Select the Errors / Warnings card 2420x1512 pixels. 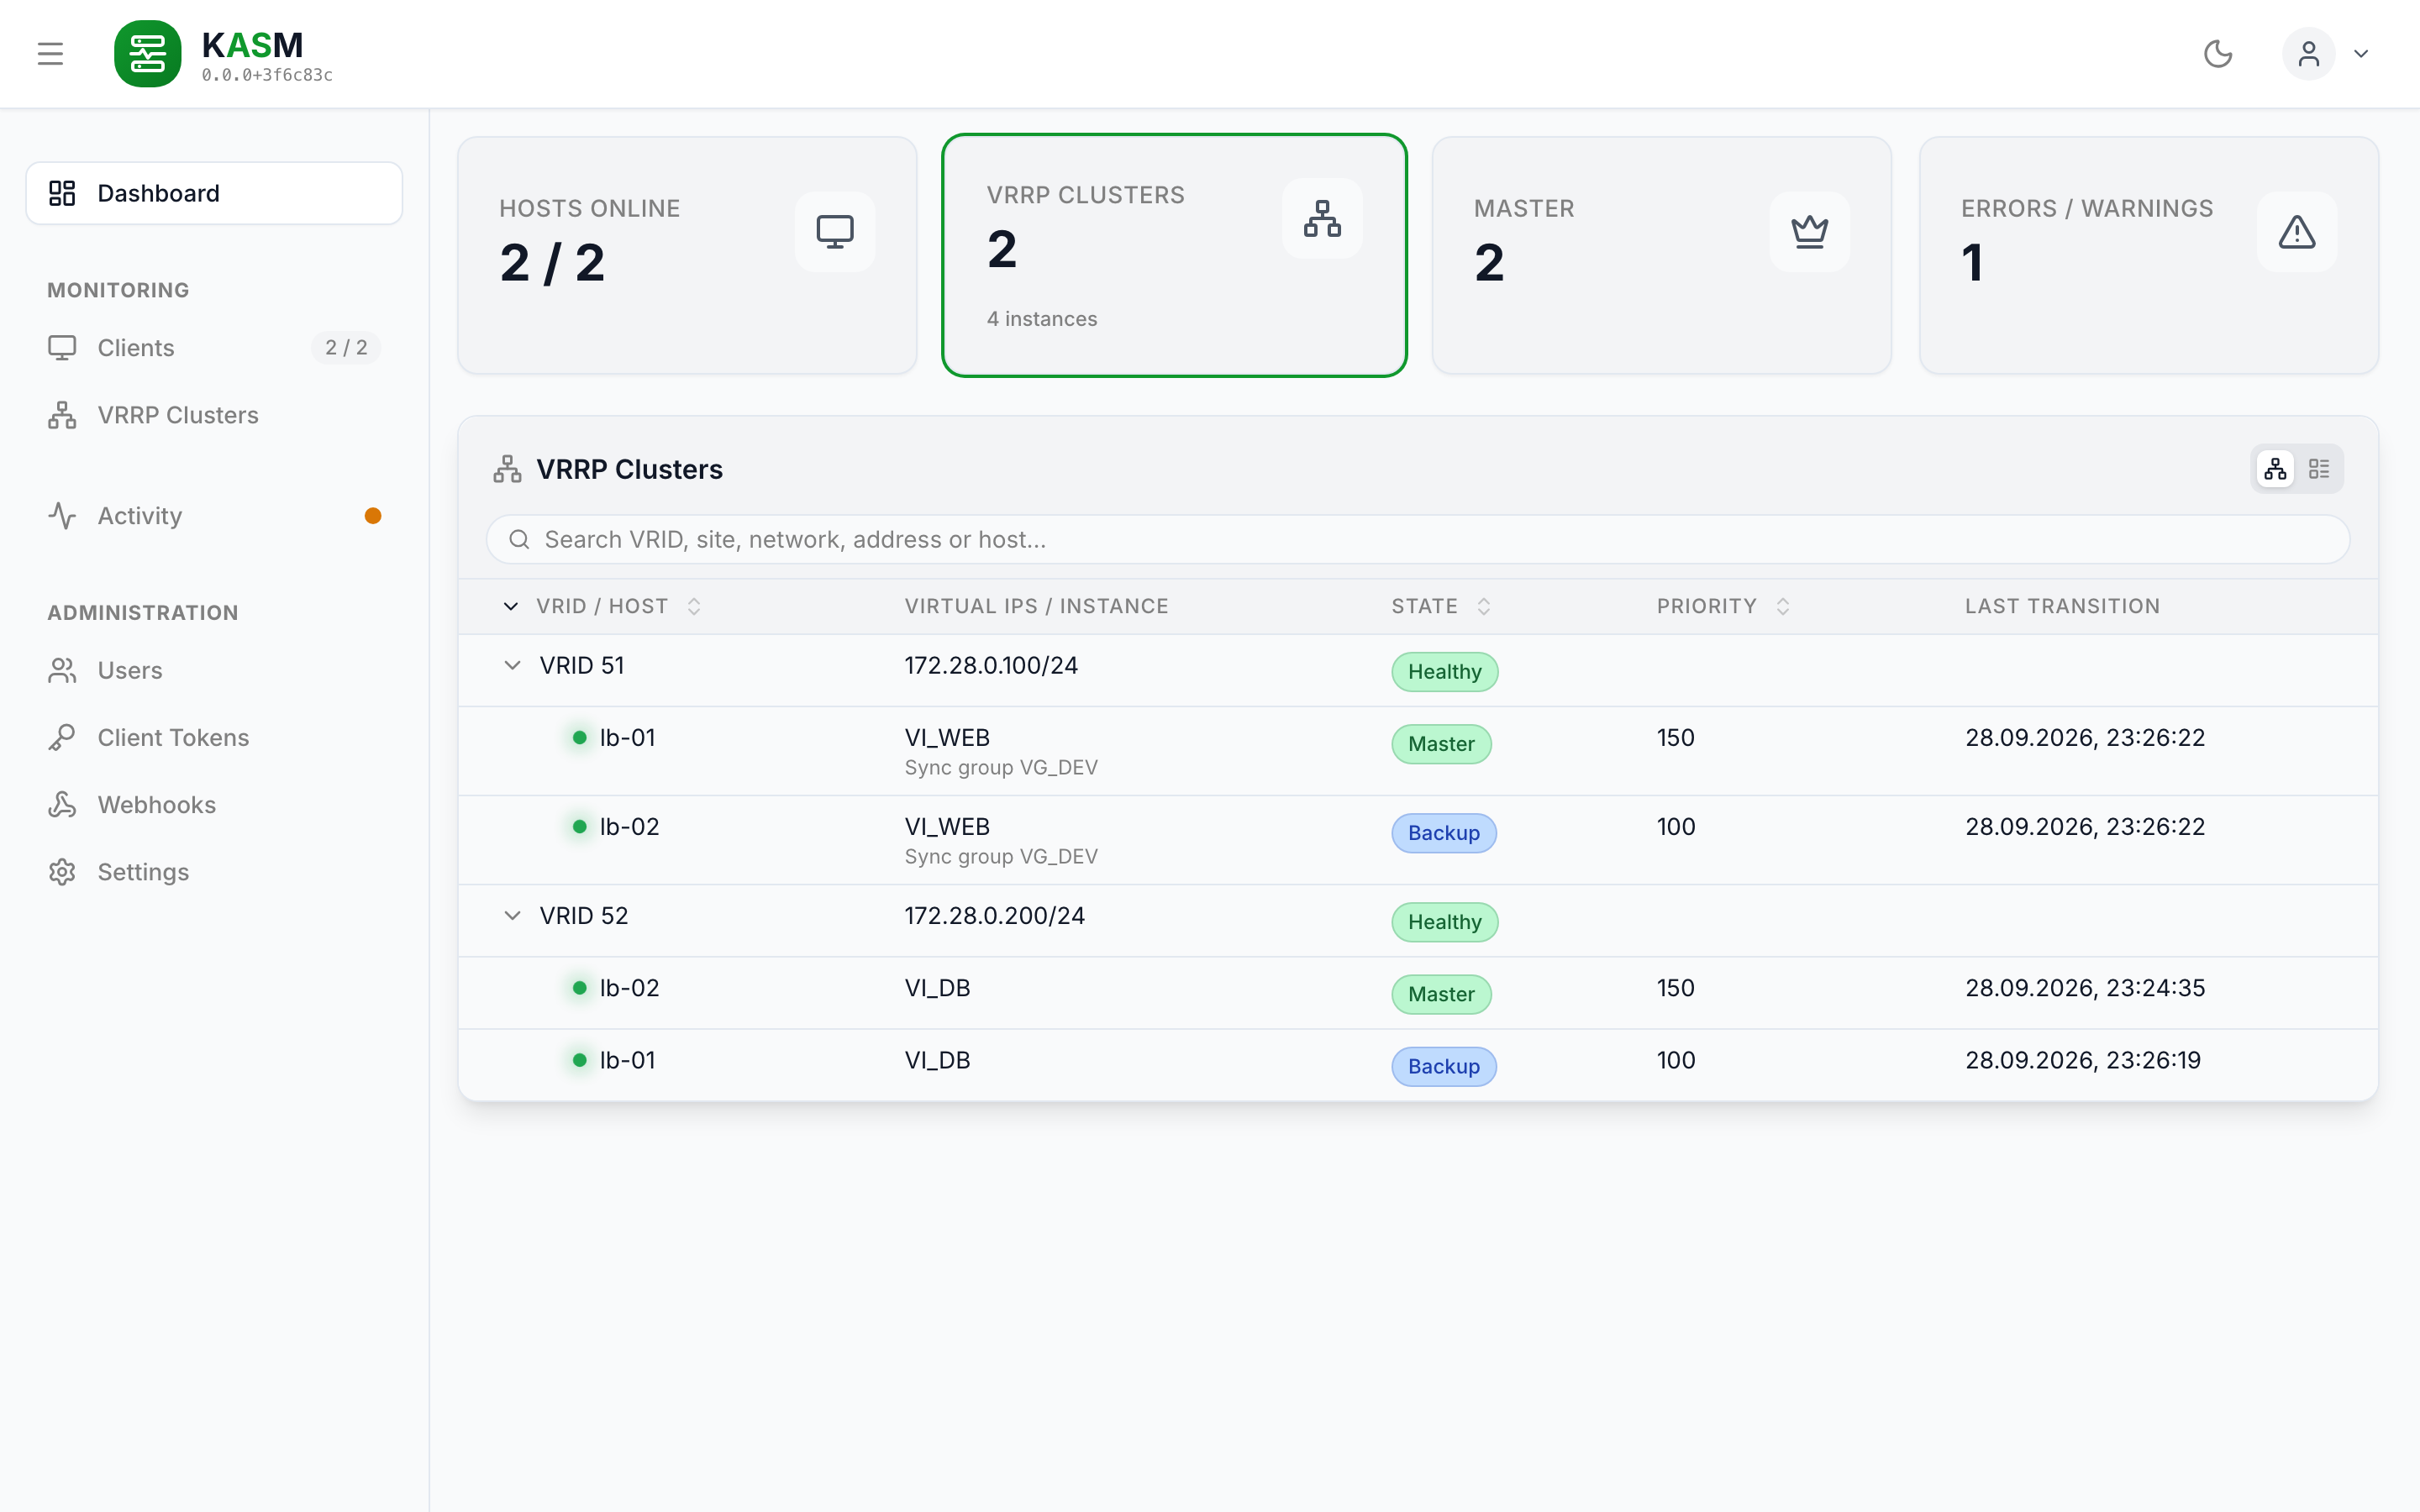click(2148, 256)
